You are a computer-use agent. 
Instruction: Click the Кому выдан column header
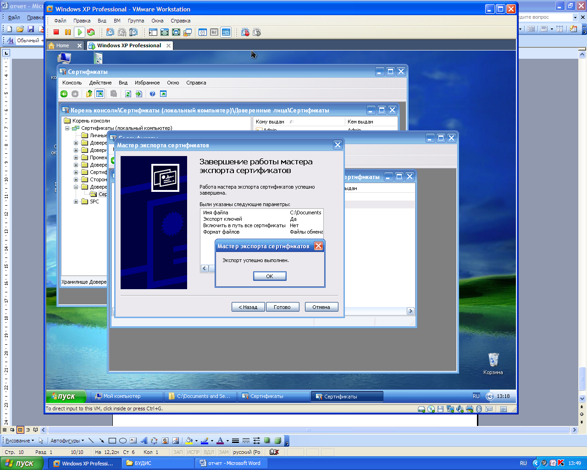tap(299, 122)
